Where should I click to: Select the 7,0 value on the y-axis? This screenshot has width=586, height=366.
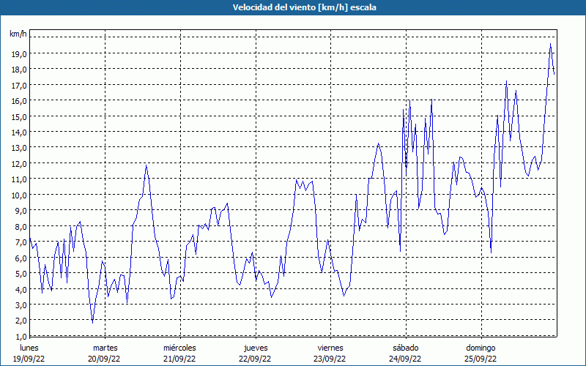point(21,242)
